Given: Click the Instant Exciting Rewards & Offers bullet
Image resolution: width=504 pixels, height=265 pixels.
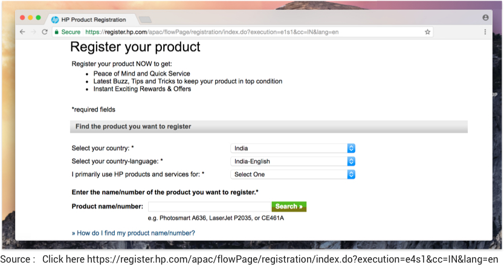Looking at the screenshot, I should [x=142, y=89].
